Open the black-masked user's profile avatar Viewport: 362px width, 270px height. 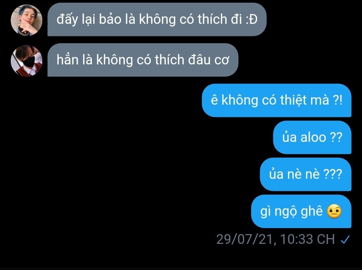(x=26, y=60)
